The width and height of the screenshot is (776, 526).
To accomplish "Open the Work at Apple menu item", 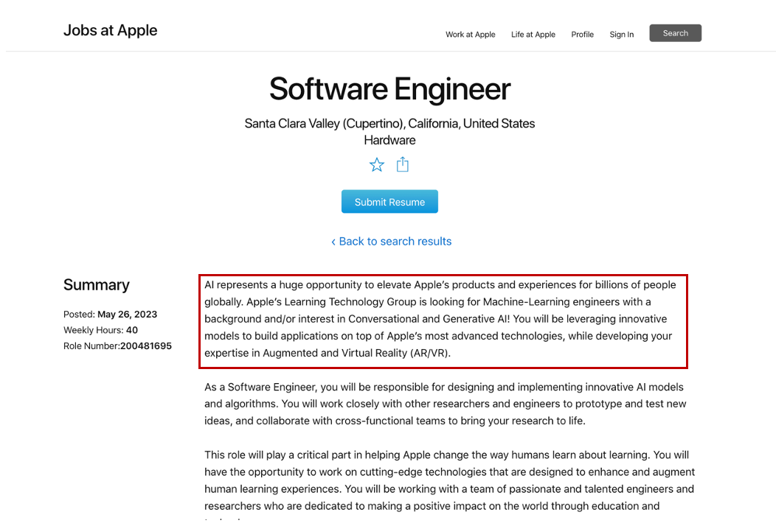I will pyautogui.click(x=471, y=35).
